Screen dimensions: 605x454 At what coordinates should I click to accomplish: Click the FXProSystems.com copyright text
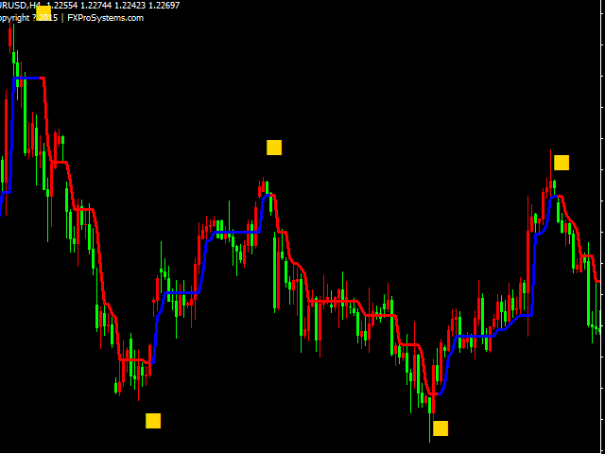[x=105, y=18]
